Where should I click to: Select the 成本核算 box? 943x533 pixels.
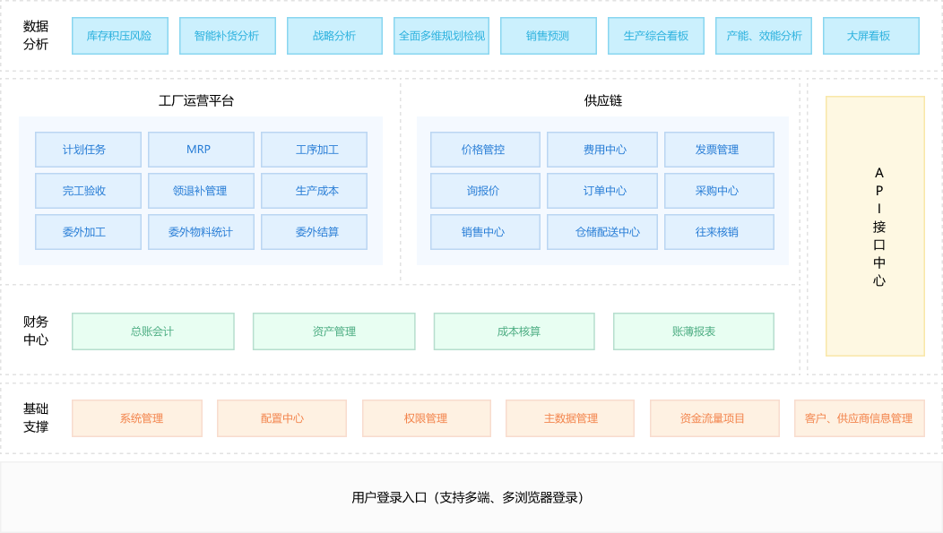pos(514,331)
